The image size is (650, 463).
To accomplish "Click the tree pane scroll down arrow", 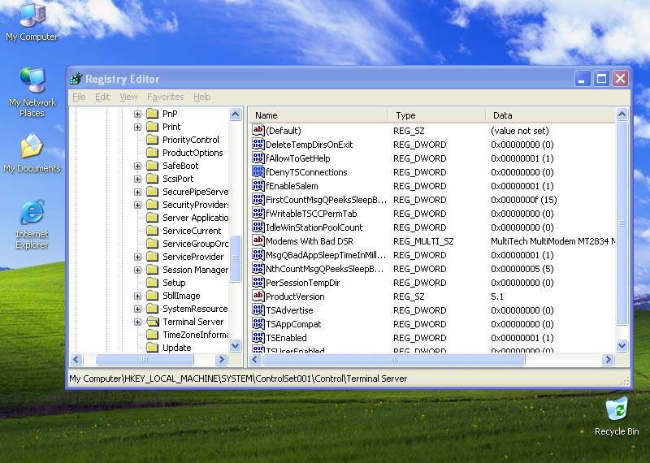I will click(x=235, y=345).
